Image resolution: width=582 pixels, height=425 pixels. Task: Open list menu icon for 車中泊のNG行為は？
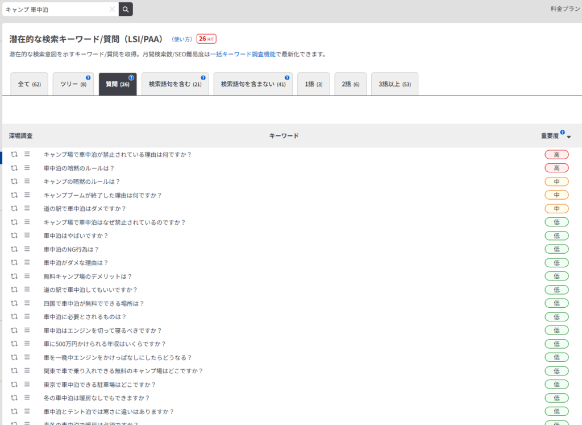[x=27, y=249]
